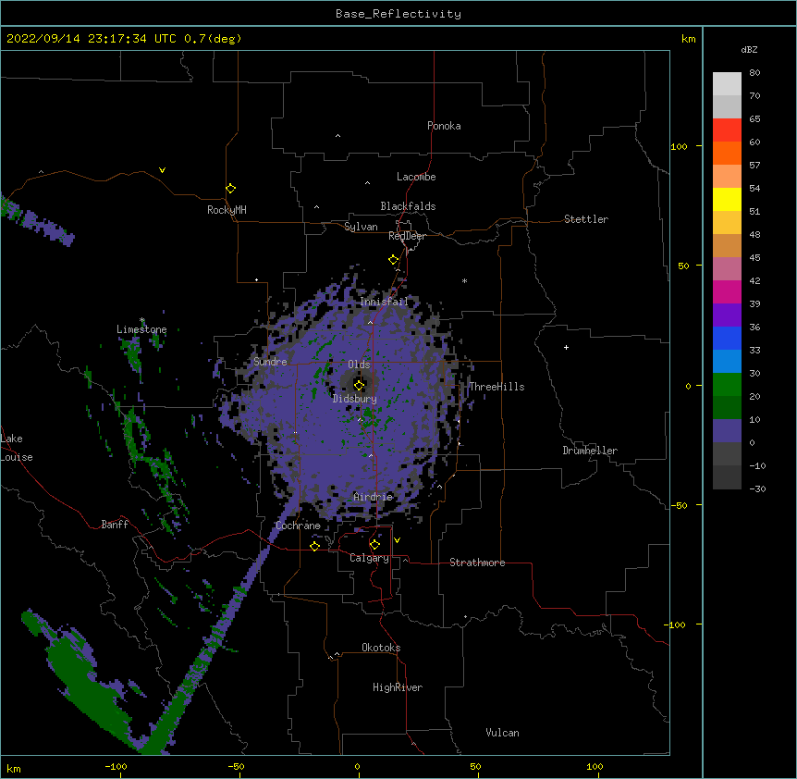The width and height of the screenshot is (797, 779).
Task: Click the Base_Reflectivity title text
Action: (398, 14)
